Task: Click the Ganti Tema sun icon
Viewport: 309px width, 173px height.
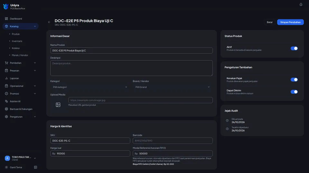Action: [6, 167]
